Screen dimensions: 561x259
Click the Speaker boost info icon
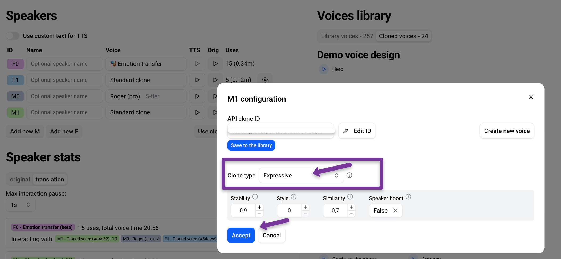(x=409, y=197)
